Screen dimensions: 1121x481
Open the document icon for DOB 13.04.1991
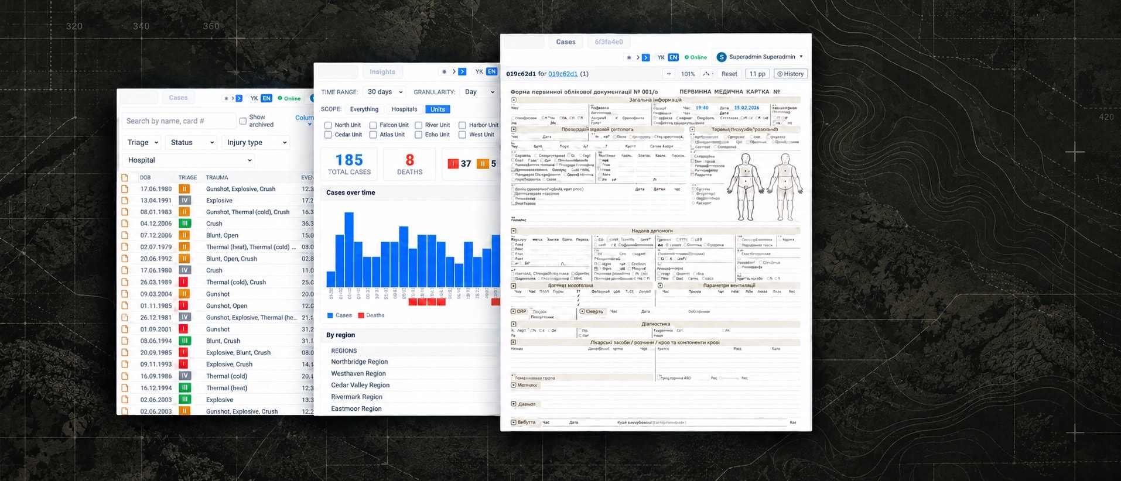tap(125, 200)
